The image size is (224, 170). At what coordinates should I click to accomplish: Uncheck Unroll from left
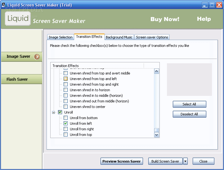point(65,123)
